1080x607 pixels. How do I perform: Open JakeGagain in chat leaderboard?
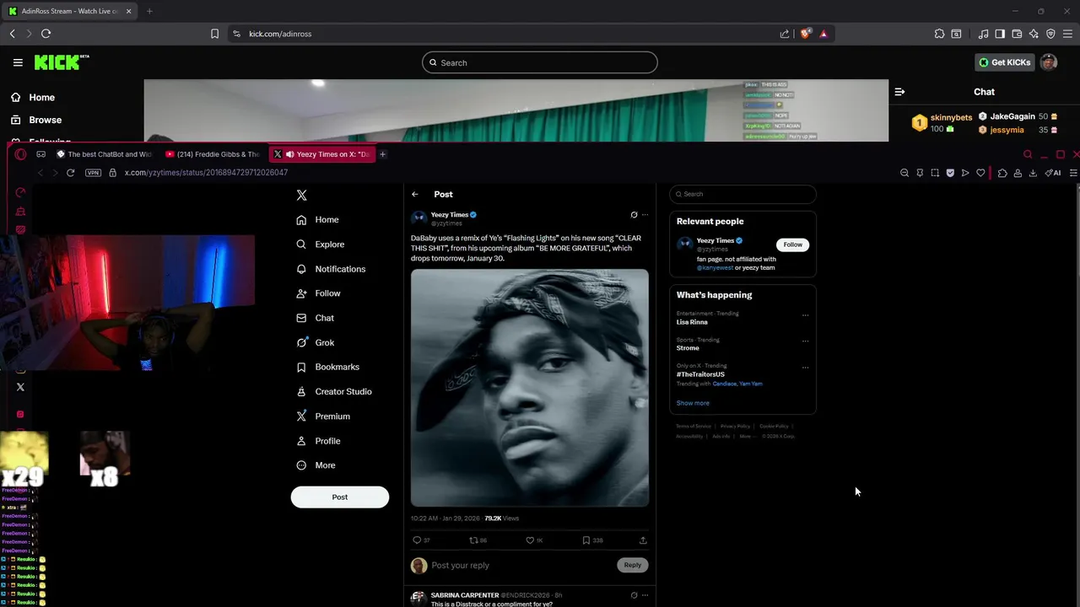click(x=1012, y=116)
